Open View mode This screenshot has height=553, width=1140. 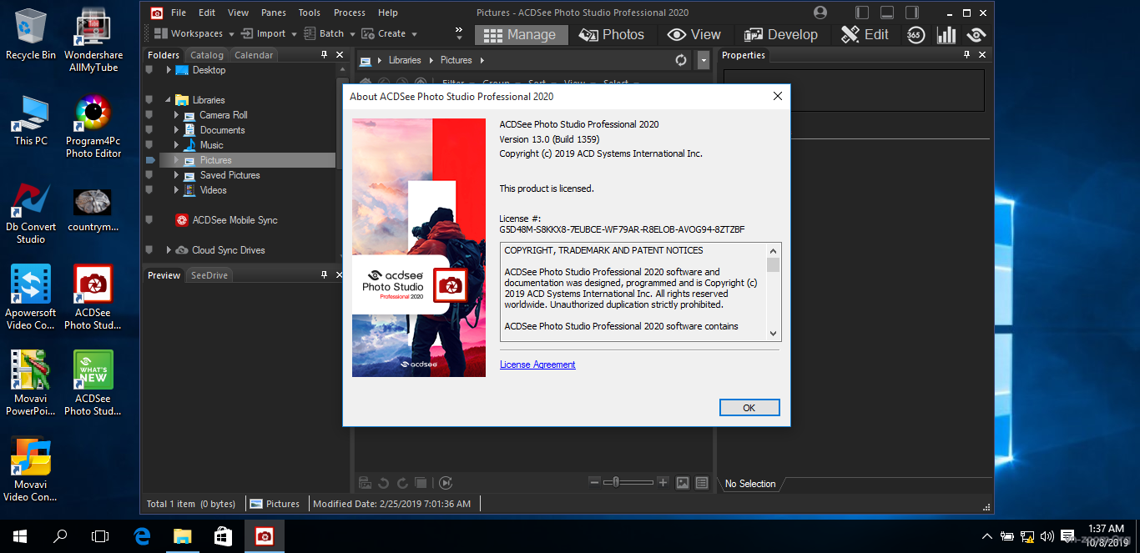pos(694,34)
